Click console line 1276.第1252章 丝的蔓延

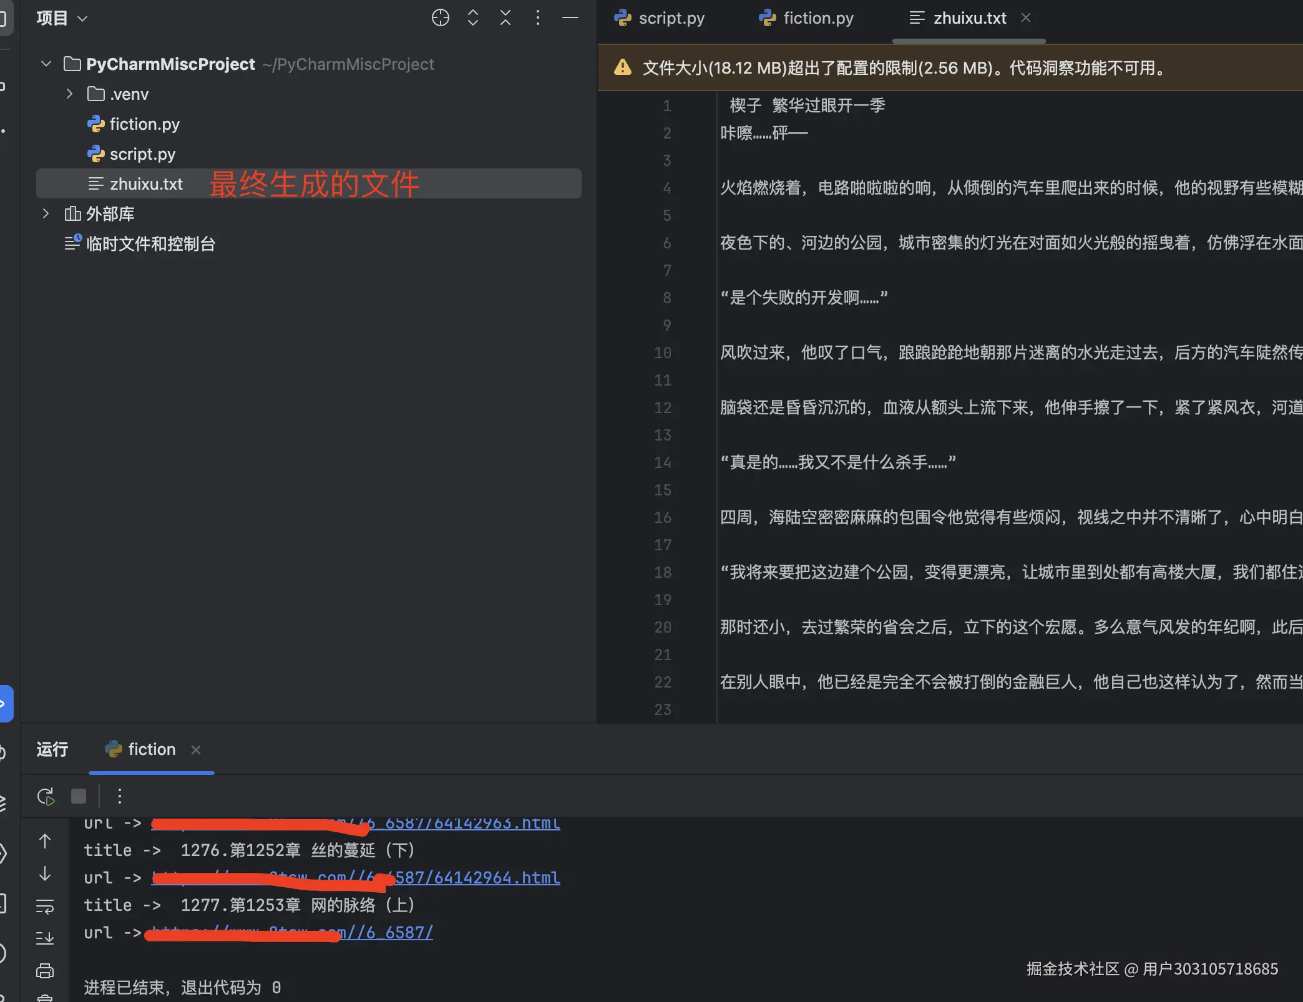tap(249, 850)
